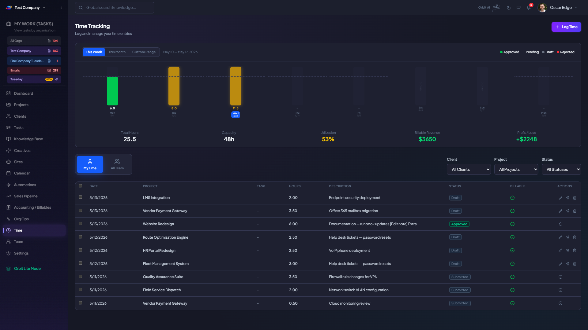The image size is (588, 330).
Task: Open Knowledge Base section
Action: click(34, 139)
